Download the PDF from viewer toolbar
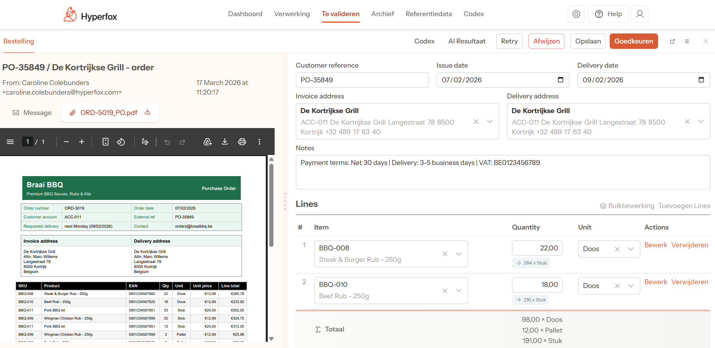 225,142
